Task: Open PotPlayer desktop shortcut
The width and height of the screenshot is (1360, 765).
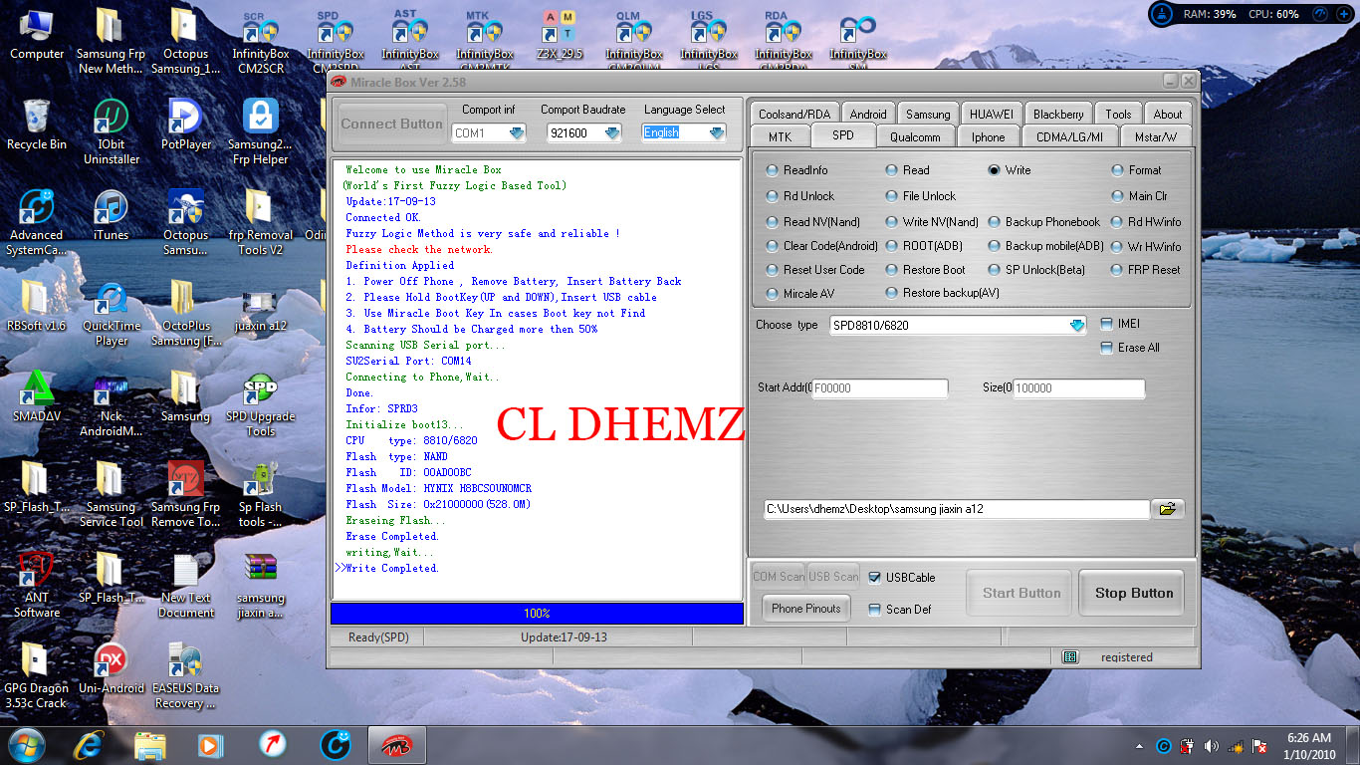Action: (x=186, y=125)
